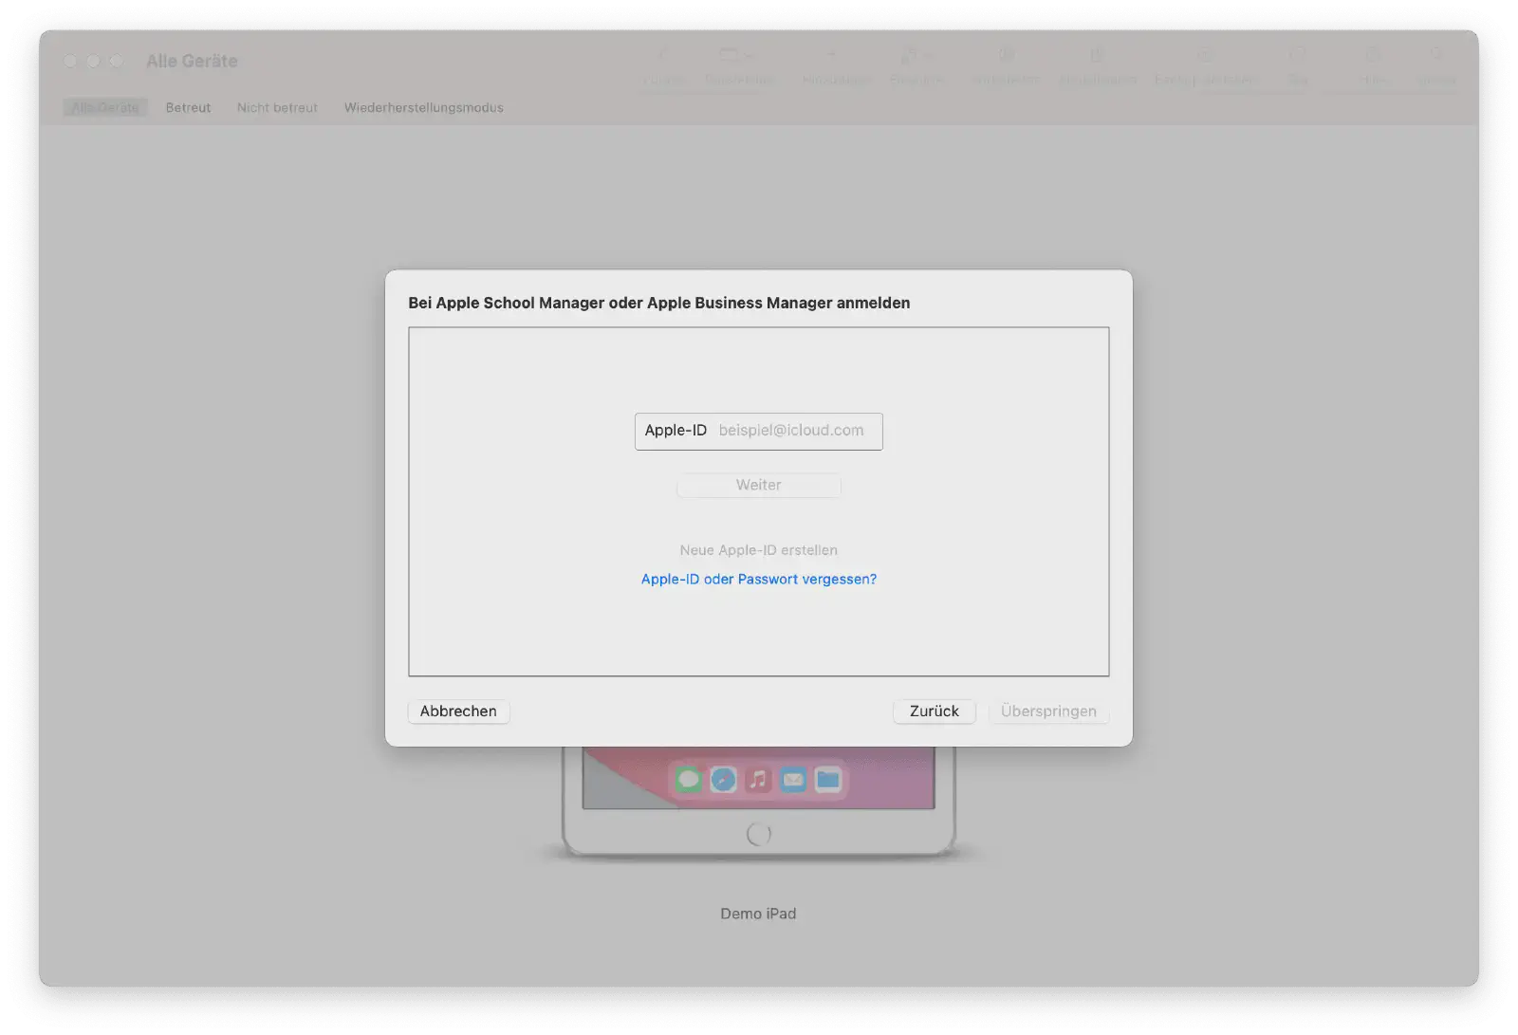
Task: Open Apple-ID oder Passwort vergessen? link
Action: tap(758, 579)
